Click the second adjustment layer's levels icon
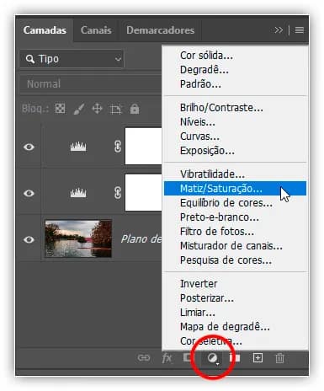324x391 pixels. 78,193
